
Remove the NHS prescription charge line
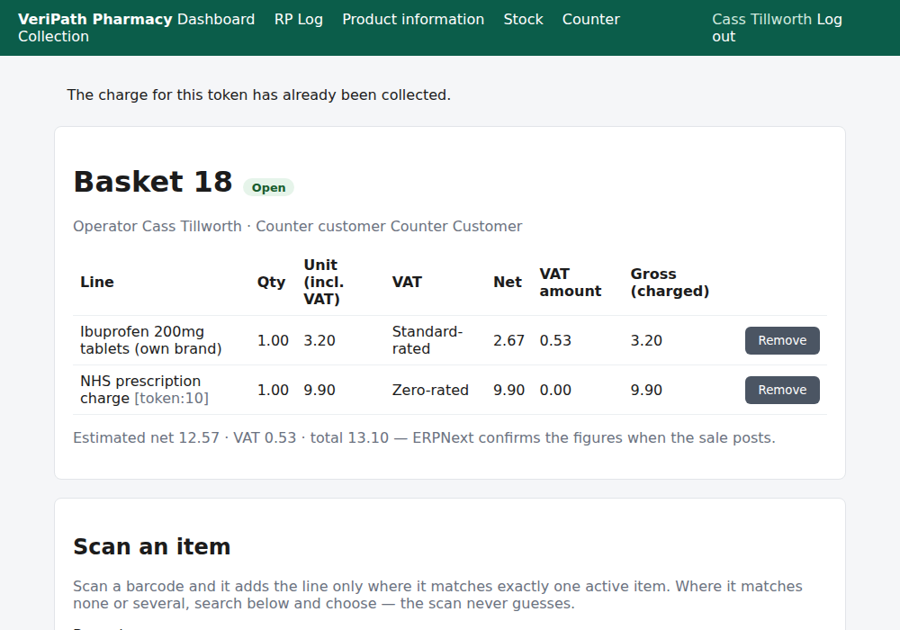(x=782, y=390)
